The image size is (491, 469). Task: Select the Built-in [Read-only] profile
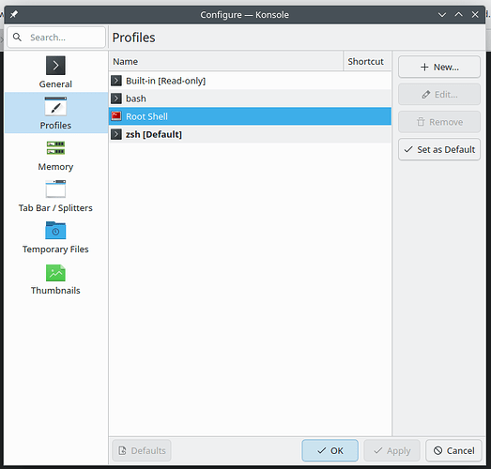[x=250, y=81]
